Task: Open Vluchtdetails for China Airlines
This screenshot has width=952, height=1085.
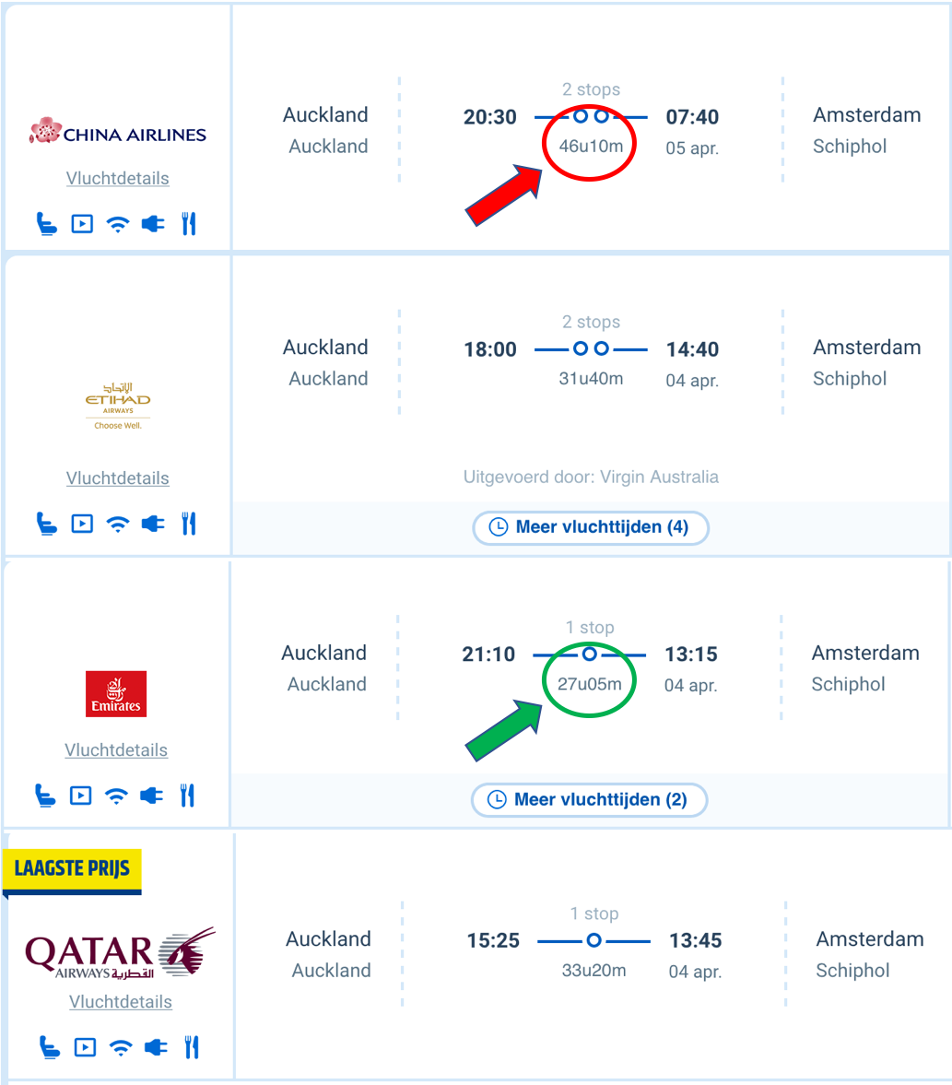Action: [x=118, y=178]
